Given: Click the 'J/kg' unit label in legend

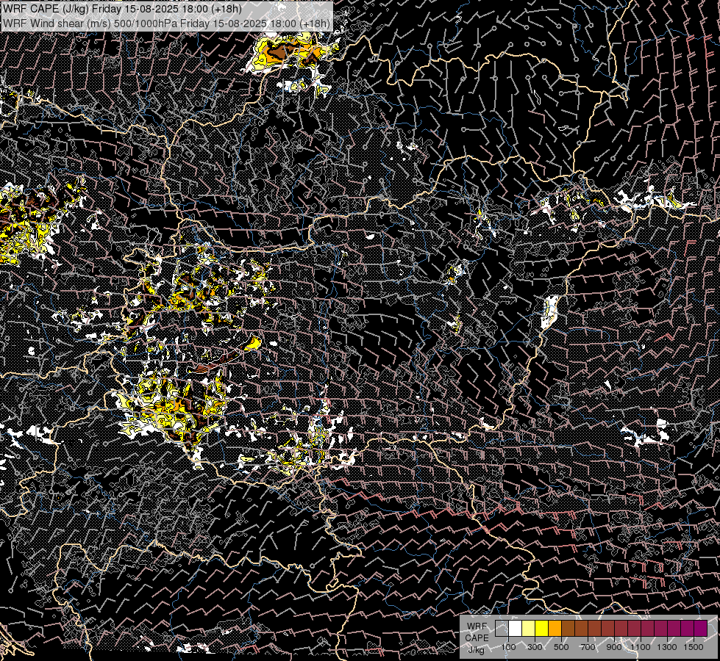Looking at the screenshot, I should click(477, 650).
